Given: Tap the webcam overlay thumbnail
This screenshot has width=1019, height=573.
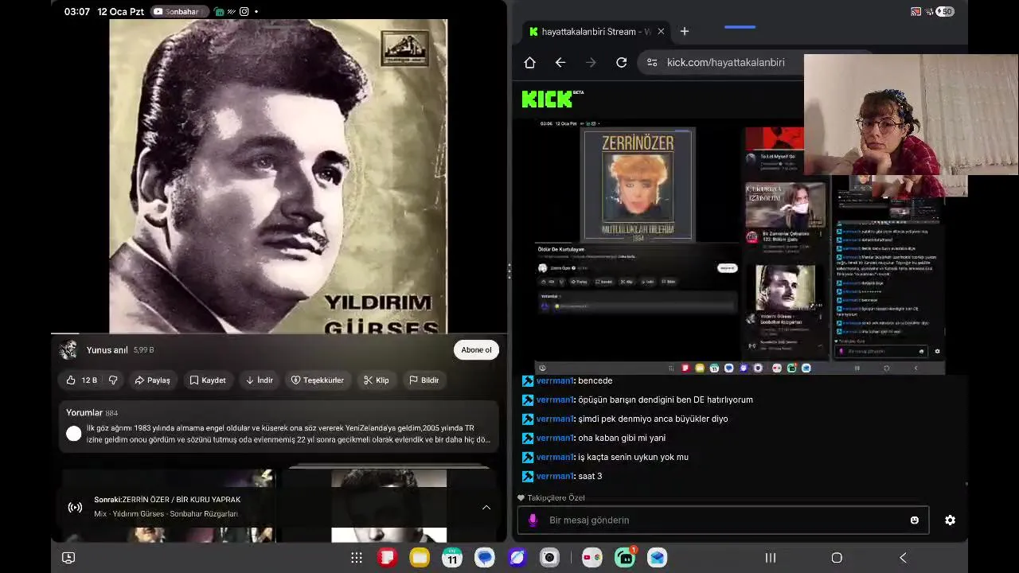Looking at the screenshot, I should pos(912,115).
